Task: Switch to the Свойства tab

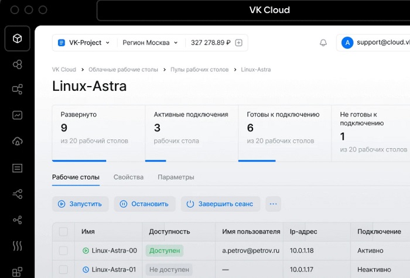Action: pos(128,177)
